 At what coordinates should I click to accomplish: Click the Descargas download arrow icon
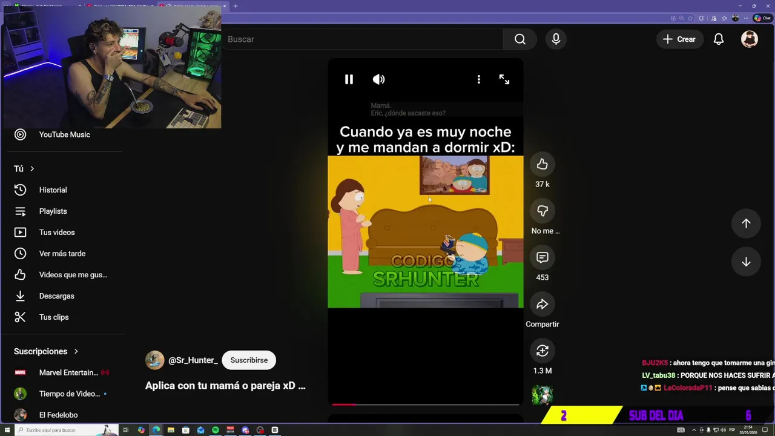pyautogui.click(x=20, y=296)
